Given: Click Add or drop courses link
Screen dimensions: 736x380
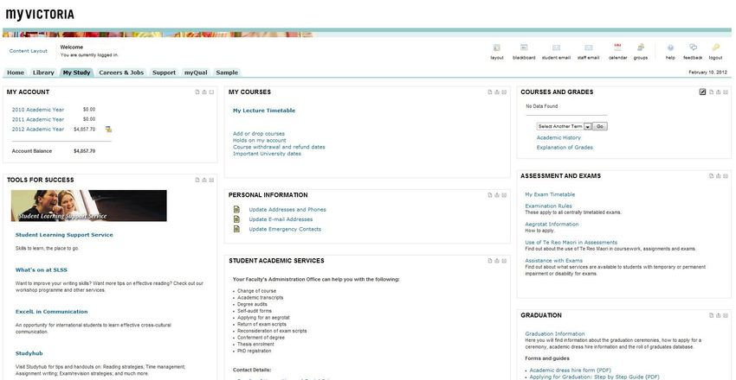Looking at the screenshot, I should point(259,134).
